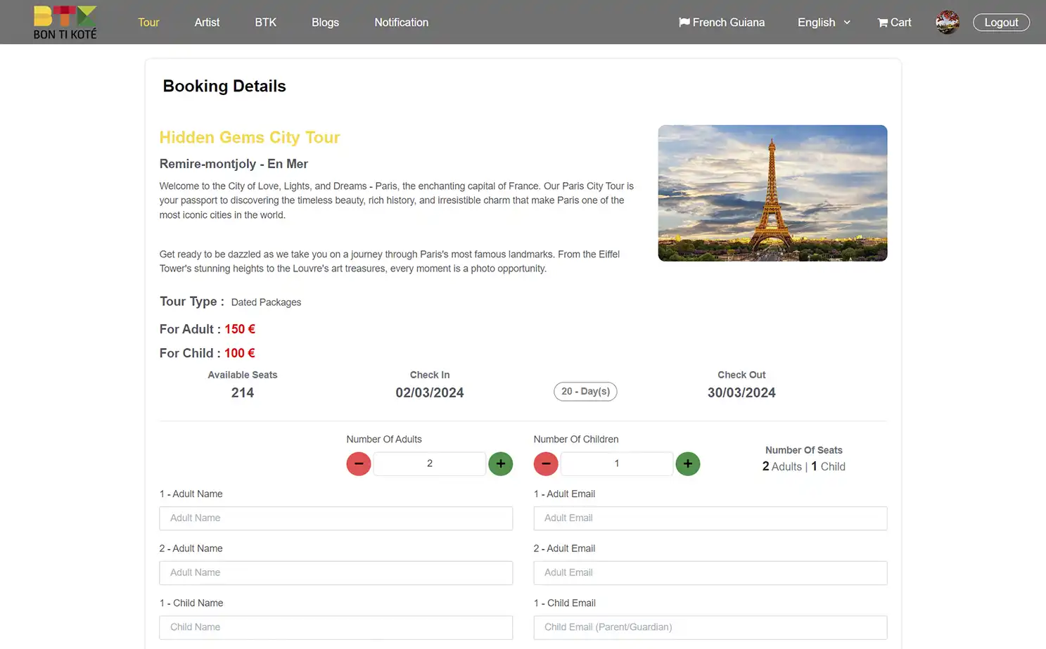Increase Number Of Children with the plus icon
This screenshot has height=649, width=1046.
tap(688, 463)
